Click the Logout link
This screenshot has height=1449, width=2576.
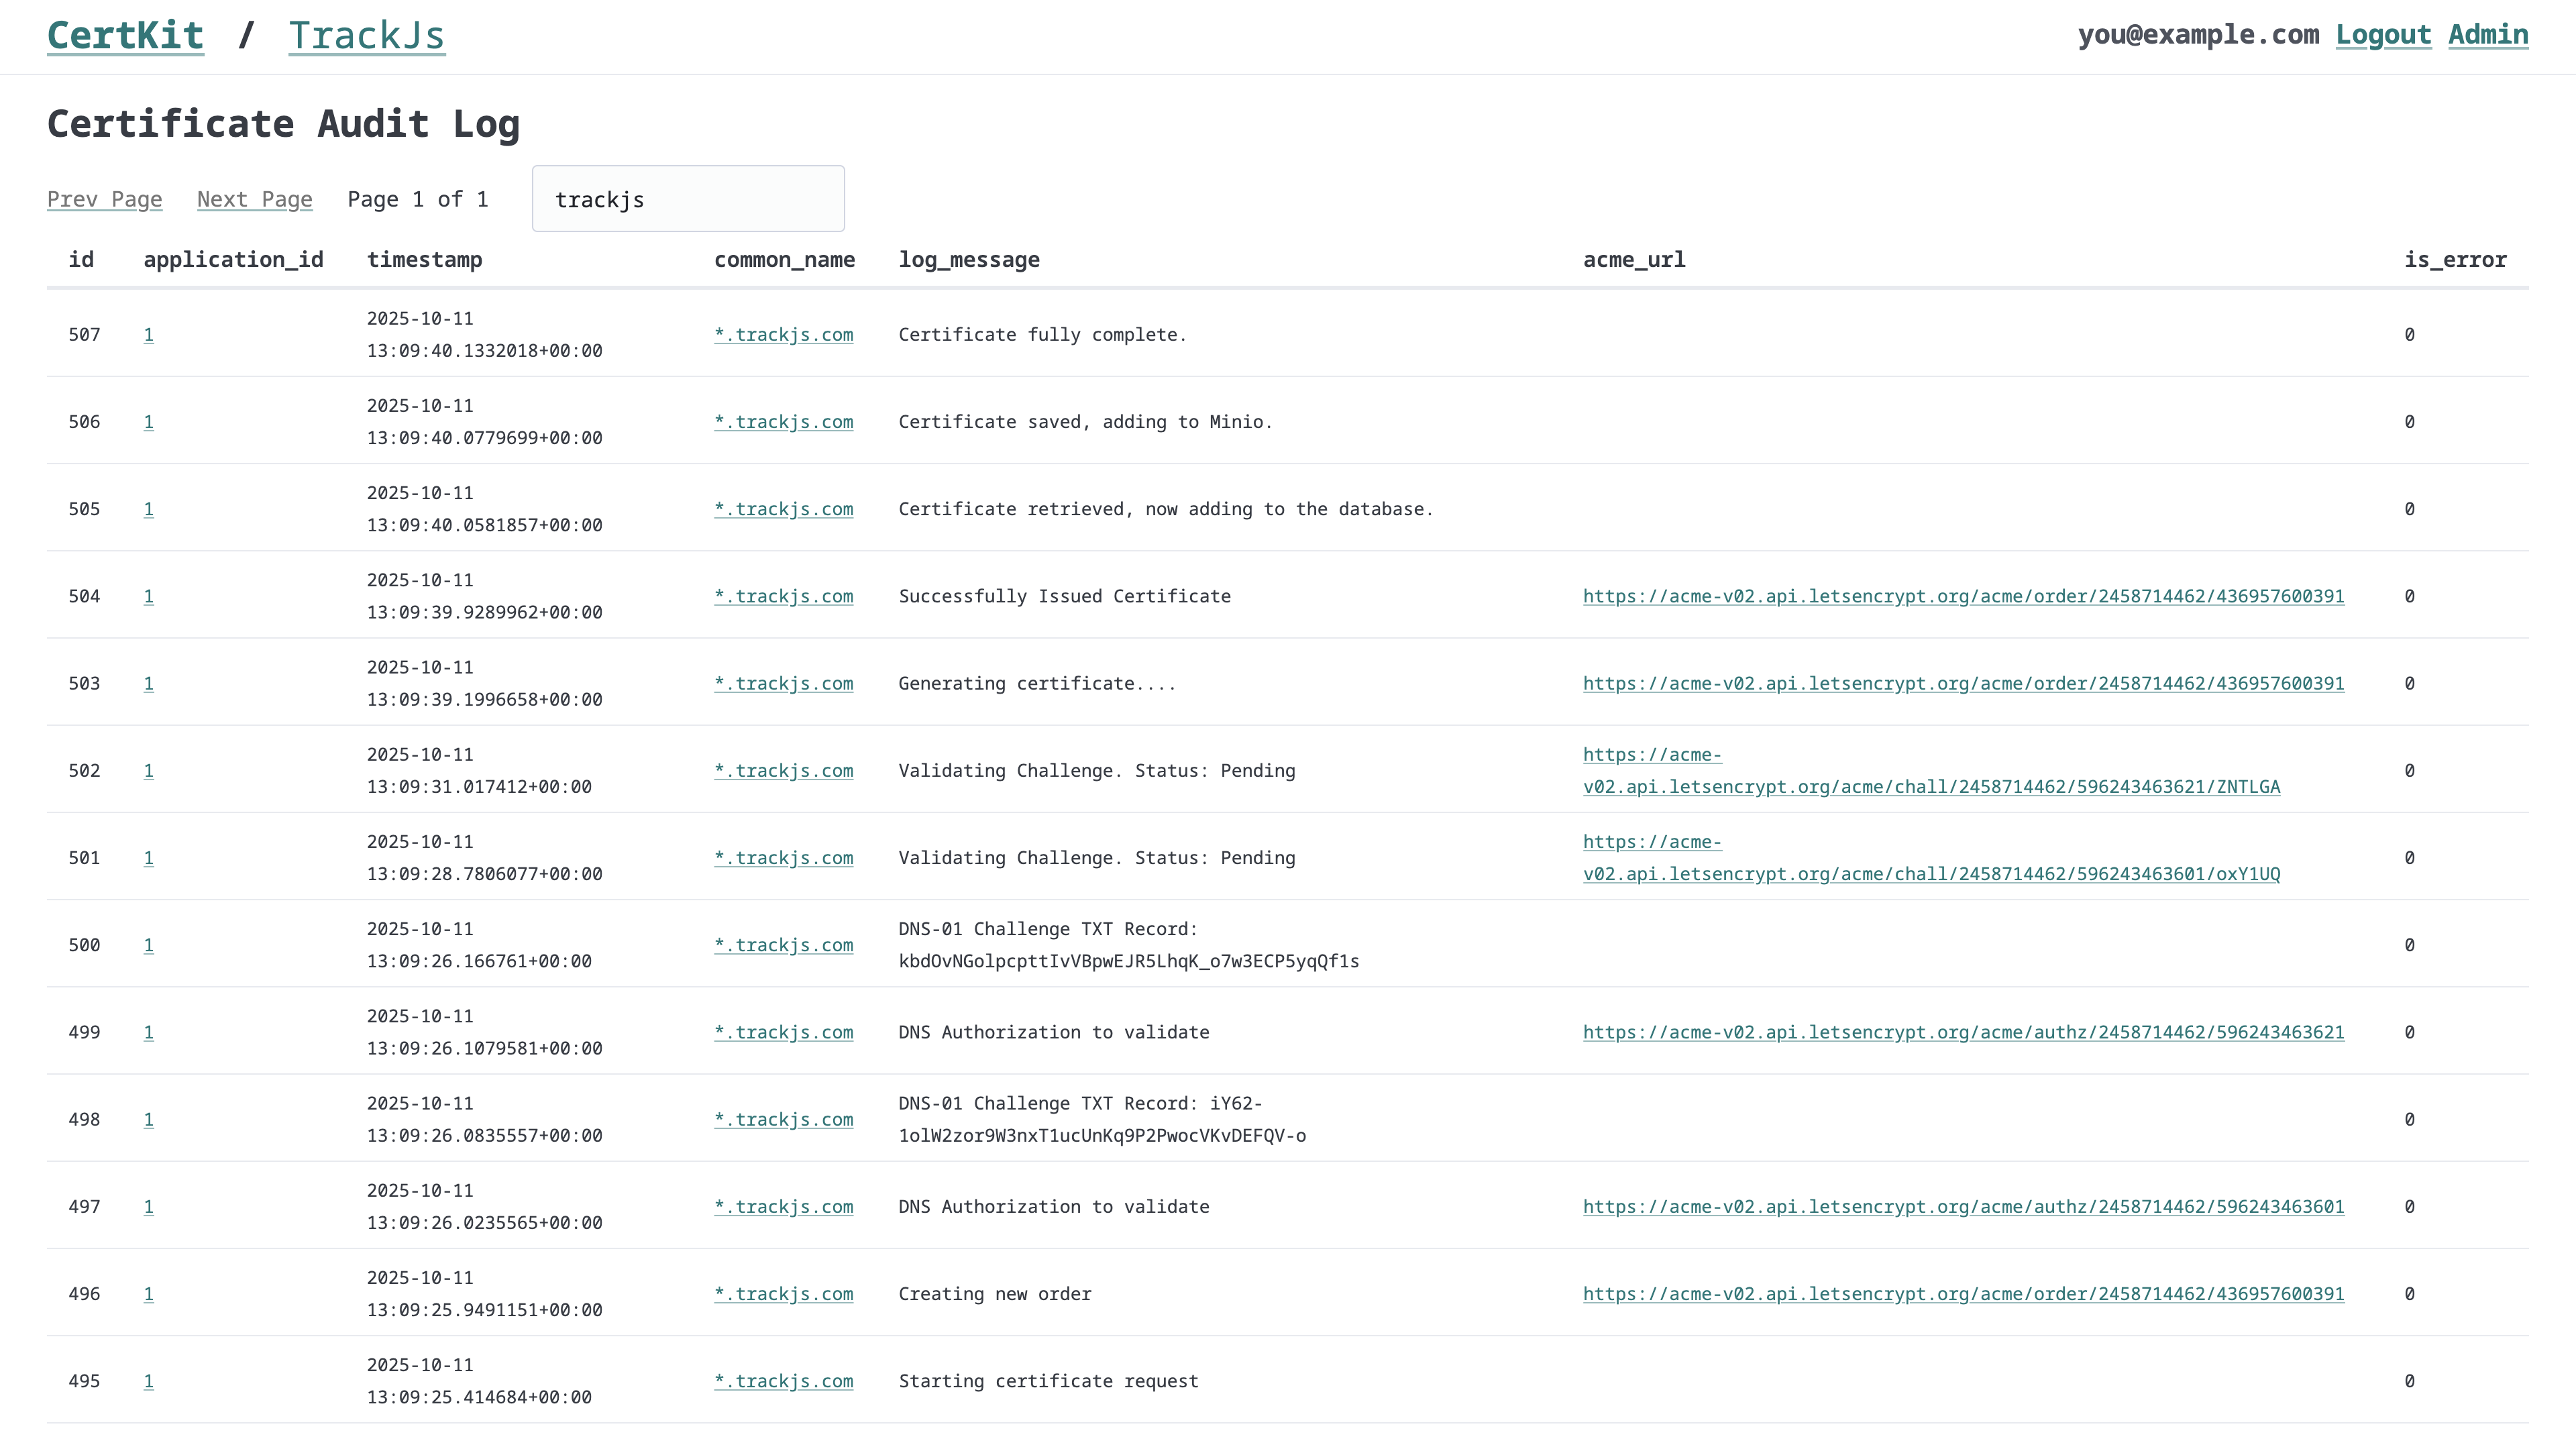point(2382,35)
